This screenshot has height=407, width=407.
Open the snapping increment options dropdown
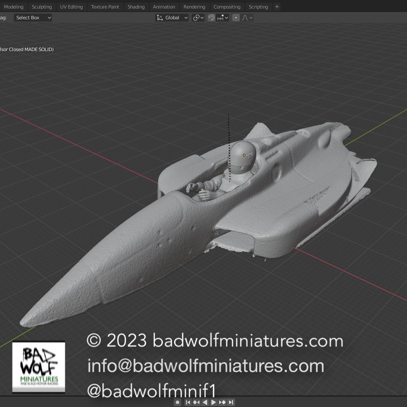pyautogui.click(x=223, y=18)
